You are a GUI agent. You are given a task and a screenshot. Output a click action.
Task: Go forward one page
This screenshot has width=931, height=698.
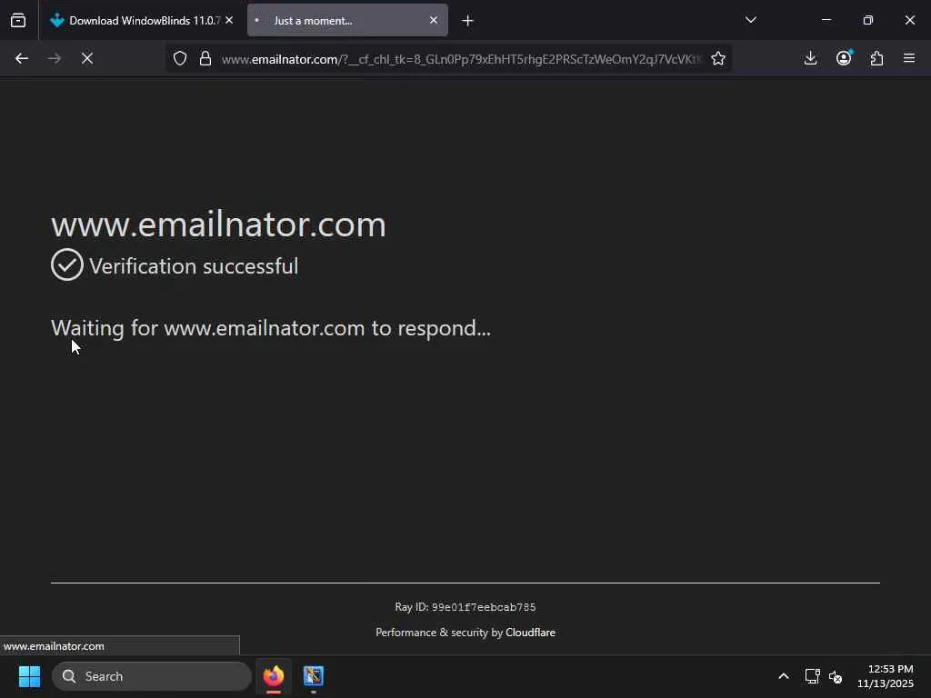[x=54, y=58]
